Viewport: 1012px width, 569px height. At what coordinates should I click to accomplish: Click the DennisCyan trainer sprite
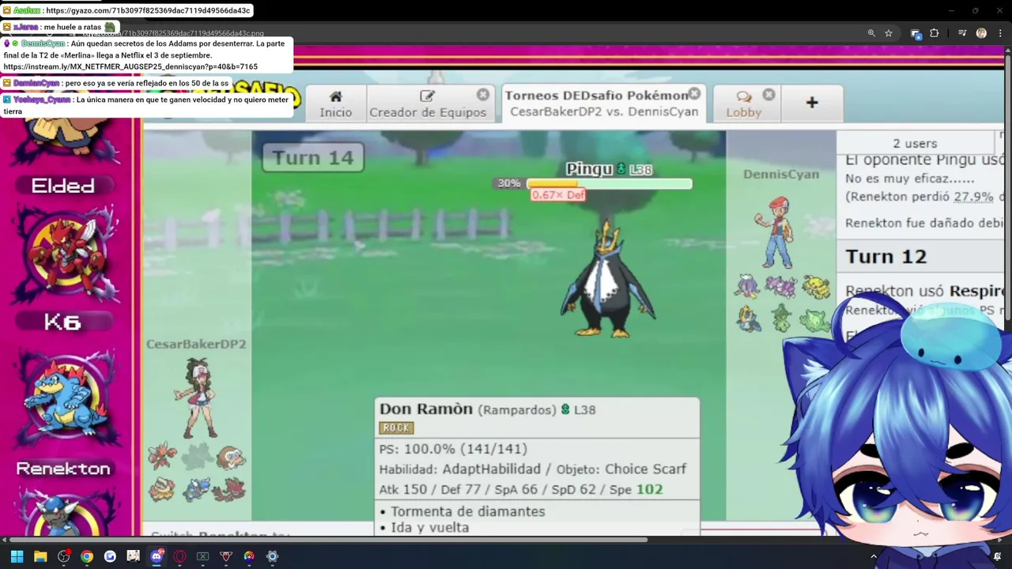coord(776,232)
